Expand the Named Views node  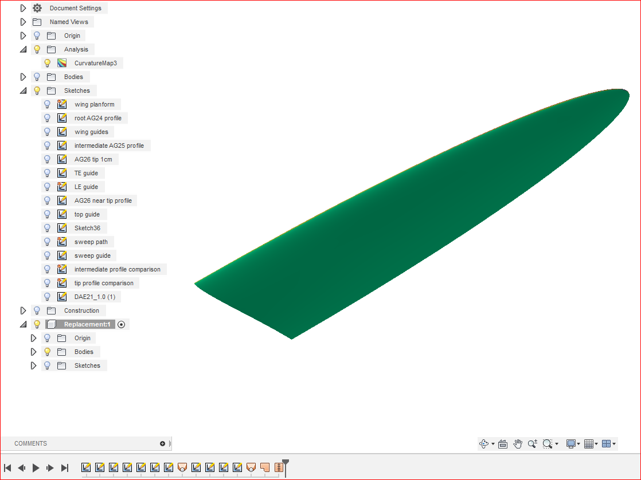[x=24, y=22]
